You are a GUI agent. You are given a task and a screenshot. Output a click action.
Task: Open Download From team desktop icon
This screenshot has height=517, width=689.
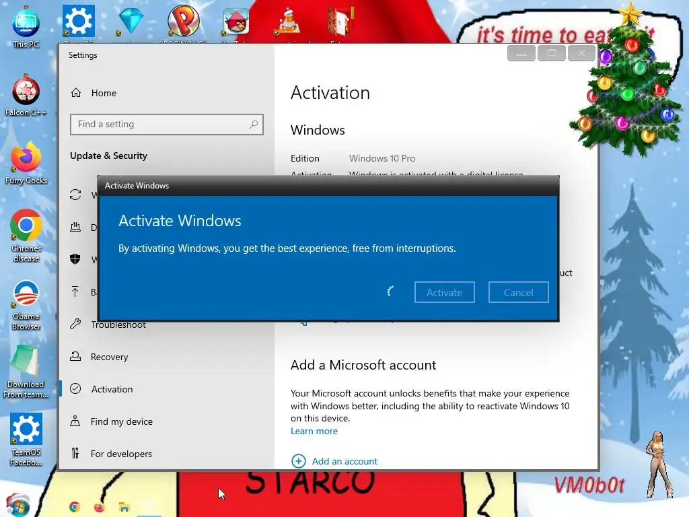26,372
